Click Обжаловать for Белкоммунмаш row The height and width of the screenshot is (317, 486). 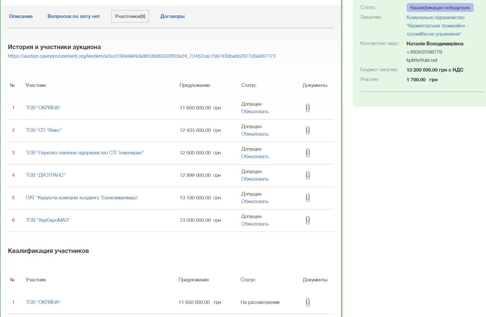255,202
